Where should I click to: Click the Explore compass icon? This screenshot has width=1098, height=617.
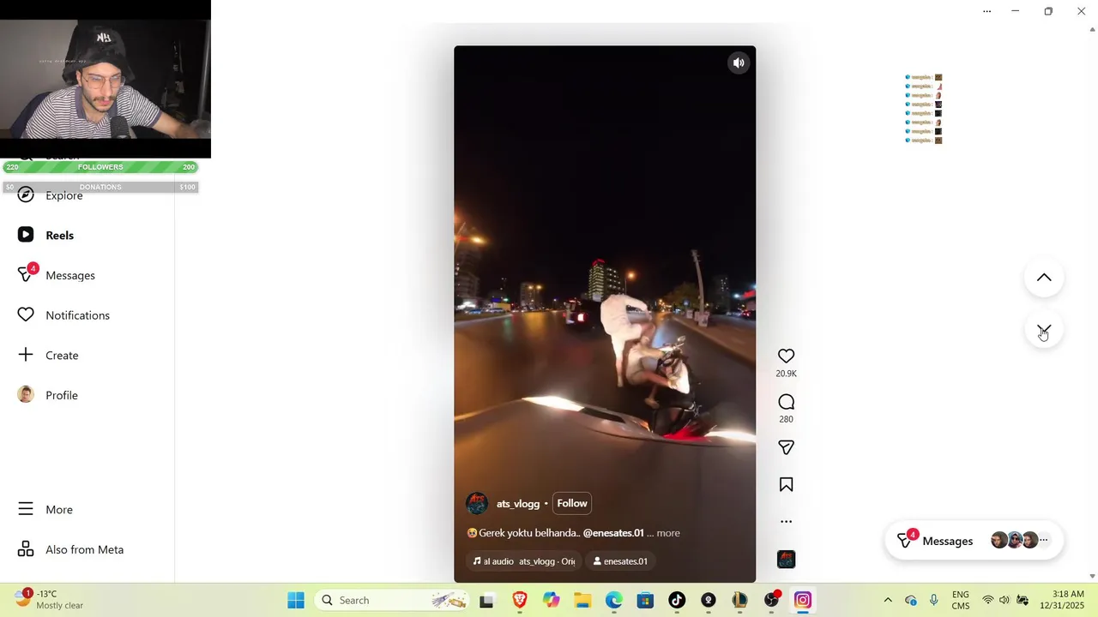click(26, 195)
